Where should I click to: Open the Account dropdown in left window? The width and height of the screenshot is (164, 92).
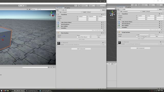tap(84, 6)
